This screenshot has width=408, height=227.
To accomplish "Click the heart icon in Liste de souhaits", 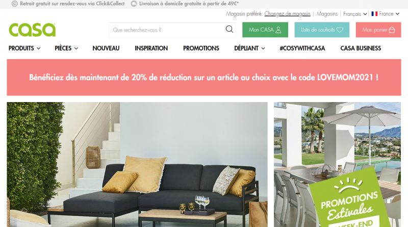I will pos(340,30).
